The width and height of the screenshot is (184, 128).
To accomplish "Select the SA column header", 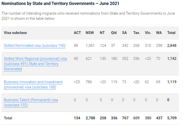I will [124, 32].
